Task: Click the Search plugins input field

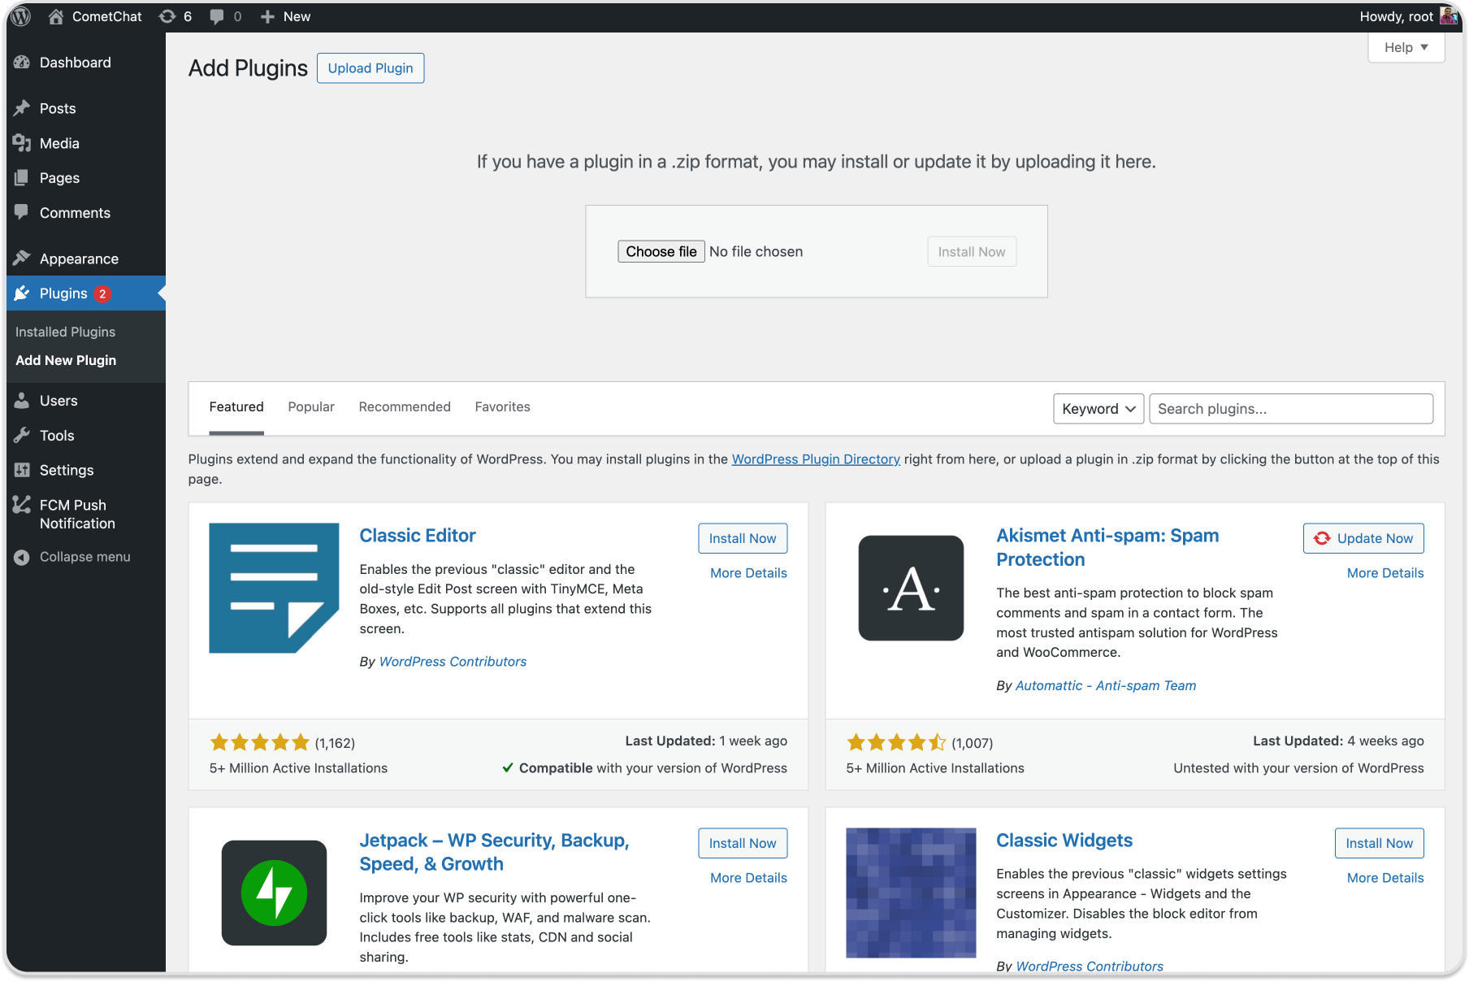Action: pyautogui.click(x=1291, y=409)
